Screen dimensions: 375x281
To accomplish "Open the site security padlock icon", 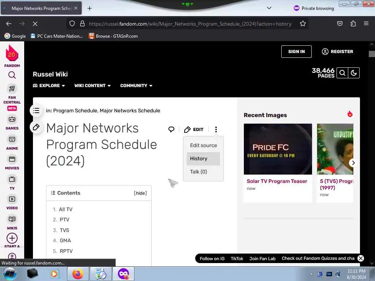I will point(82,24).
